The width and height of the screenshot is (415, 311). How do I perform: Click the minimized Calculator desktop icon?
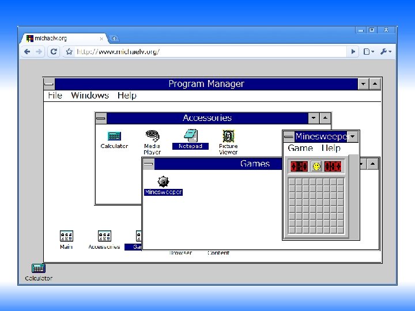click(x=39, y=272)
